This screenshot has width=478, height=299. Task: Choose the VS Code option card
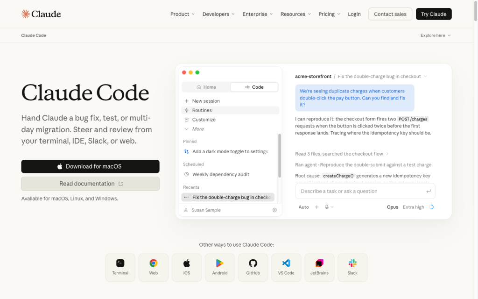click(x=286, y=268)
